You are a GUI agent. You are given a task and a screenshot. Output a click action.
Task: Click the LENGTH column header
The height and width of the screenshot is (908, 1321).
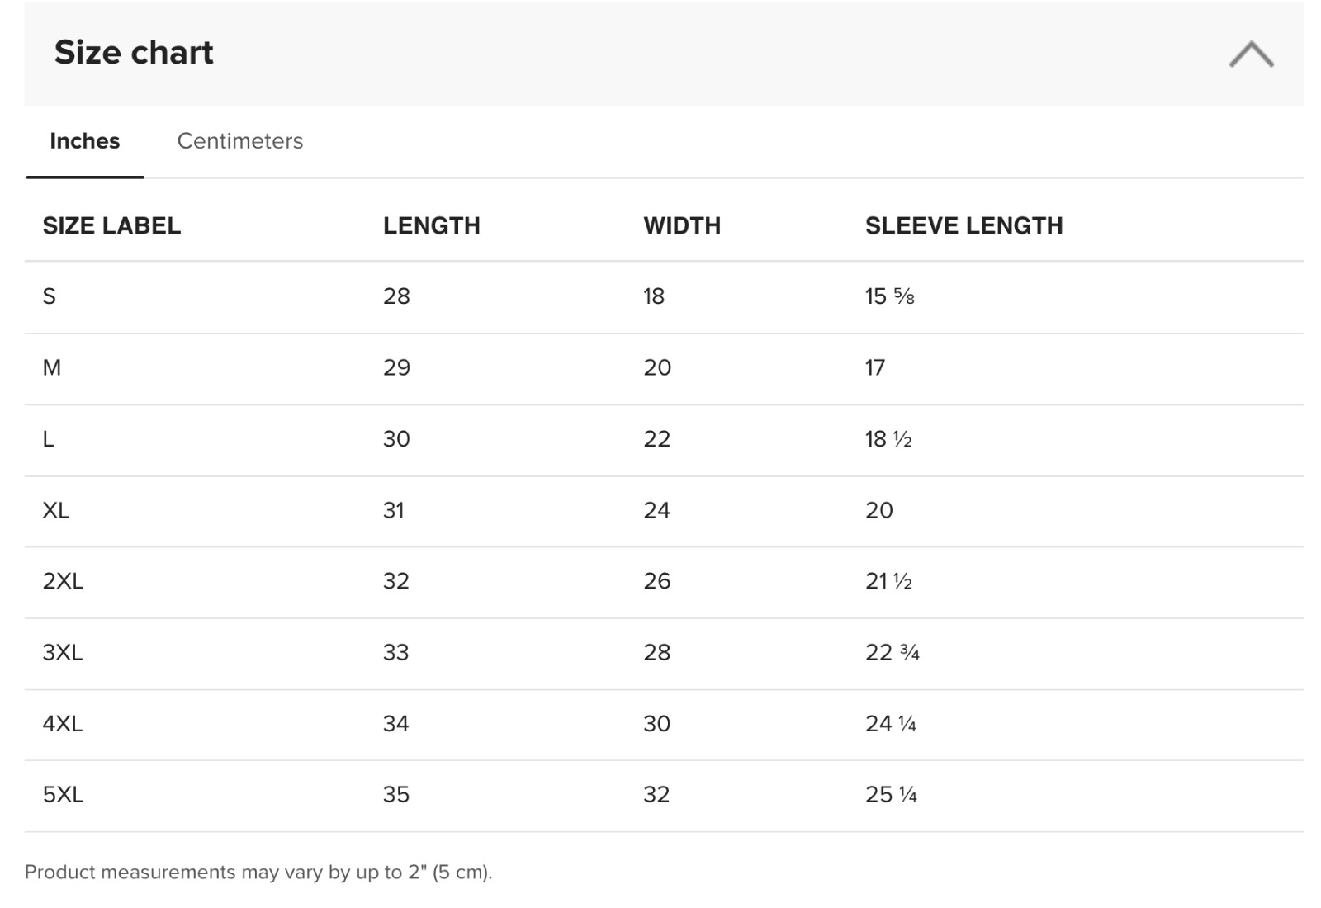pyautogui.click(x=432, y=225)
